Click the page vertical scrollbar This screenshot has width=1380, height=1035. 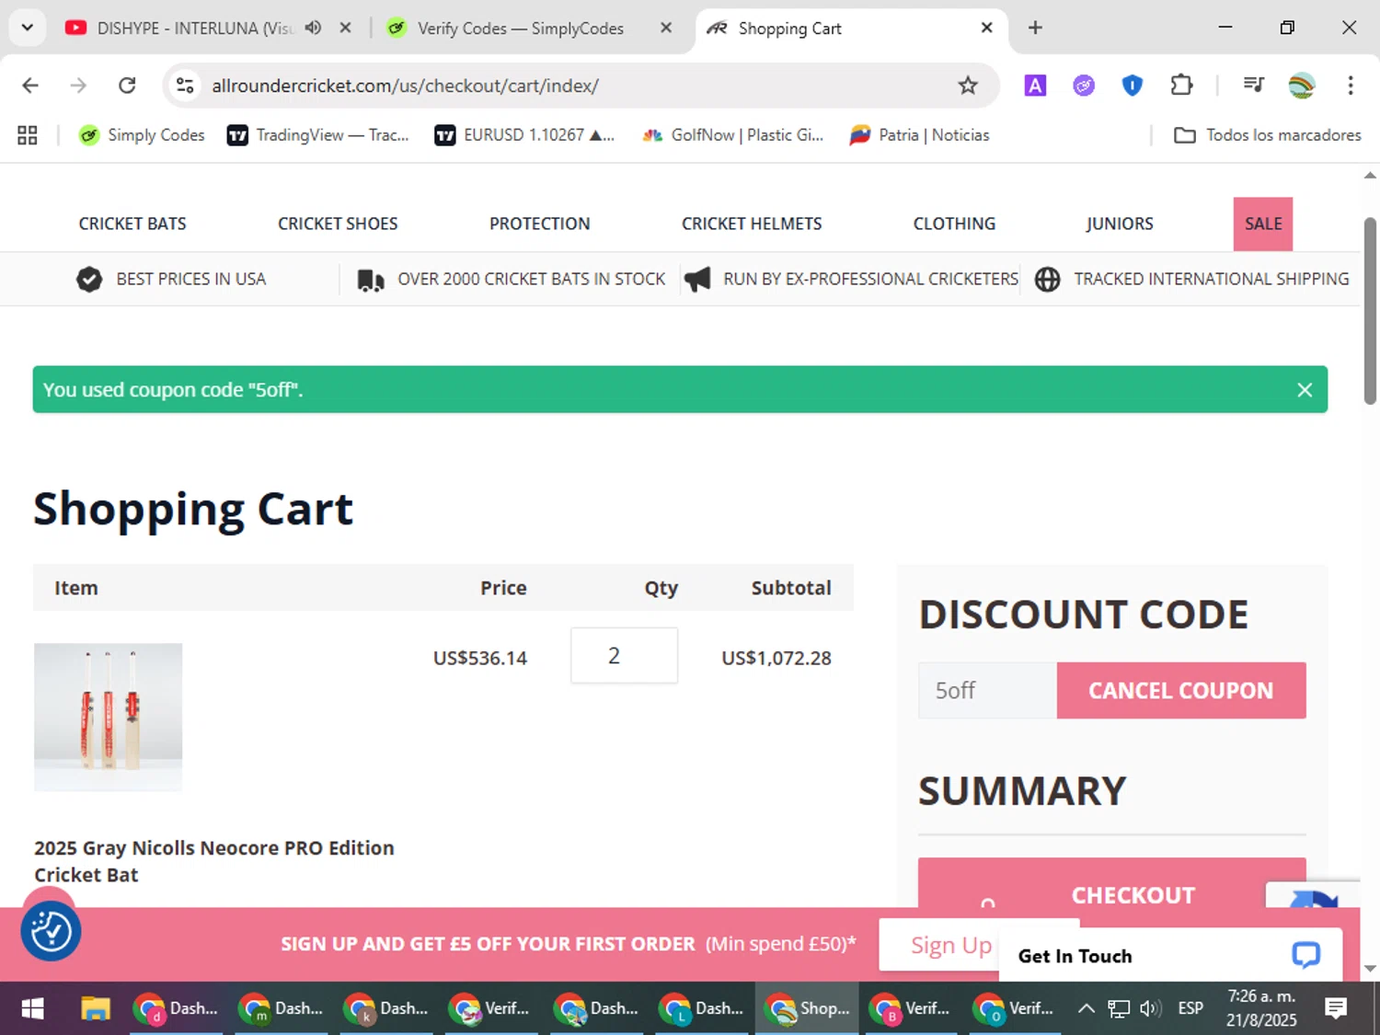(1370, 311)
